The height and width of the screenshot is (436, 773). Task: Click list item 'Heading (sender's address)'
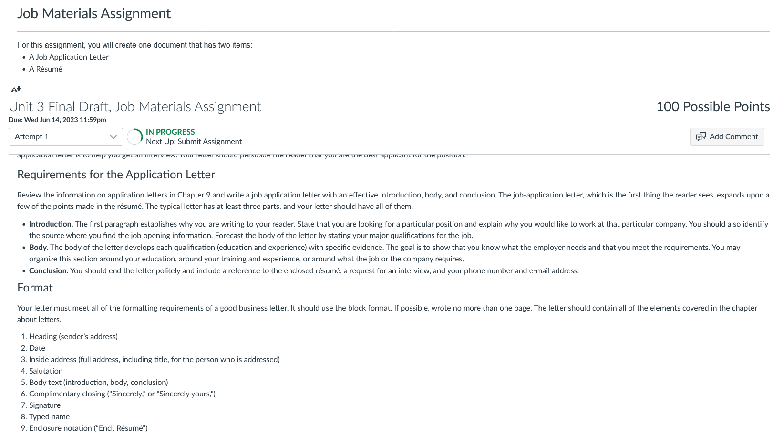point(73,337)
